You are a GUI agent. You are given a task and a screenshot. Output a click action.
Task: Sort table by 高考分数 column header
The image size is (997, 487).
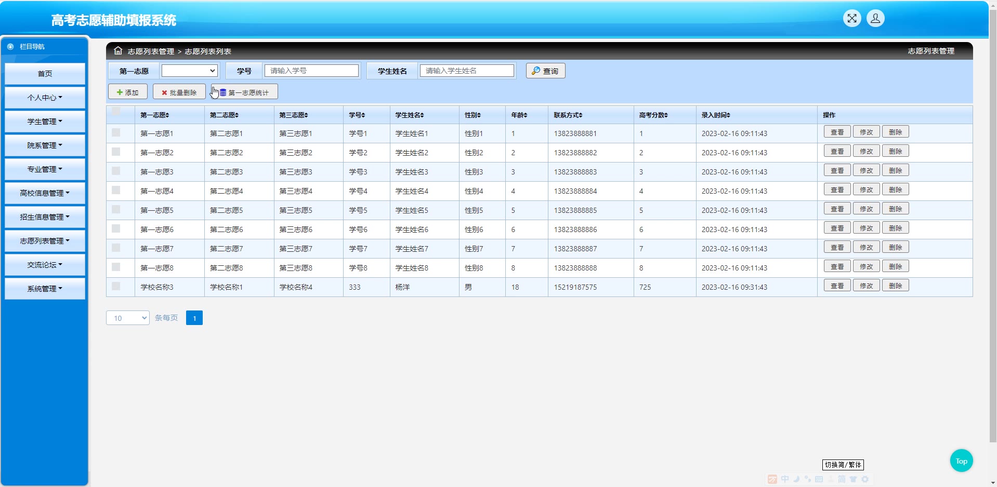(653, 115)
